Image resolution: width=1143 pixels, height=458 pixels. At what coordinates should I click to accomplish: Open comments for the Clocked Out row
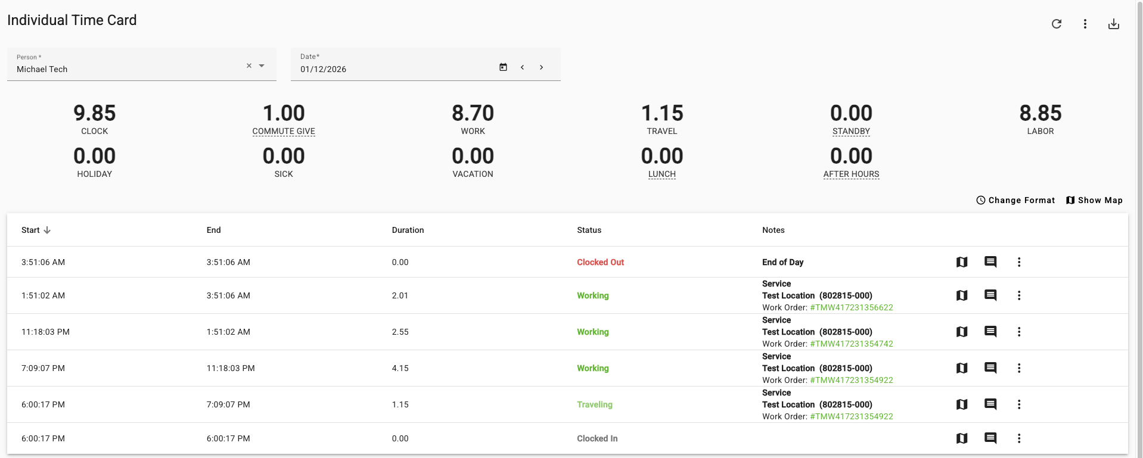coord(990,262)
